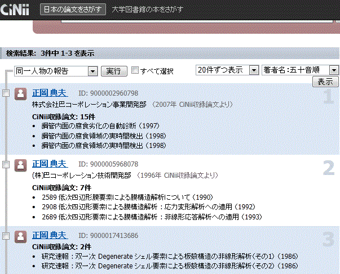Screen dimensions: 340x274
Task: Select text 2908 低次四辺形要素 応力変形解析への適用 (1992)
Action: (x=148, y=207)
